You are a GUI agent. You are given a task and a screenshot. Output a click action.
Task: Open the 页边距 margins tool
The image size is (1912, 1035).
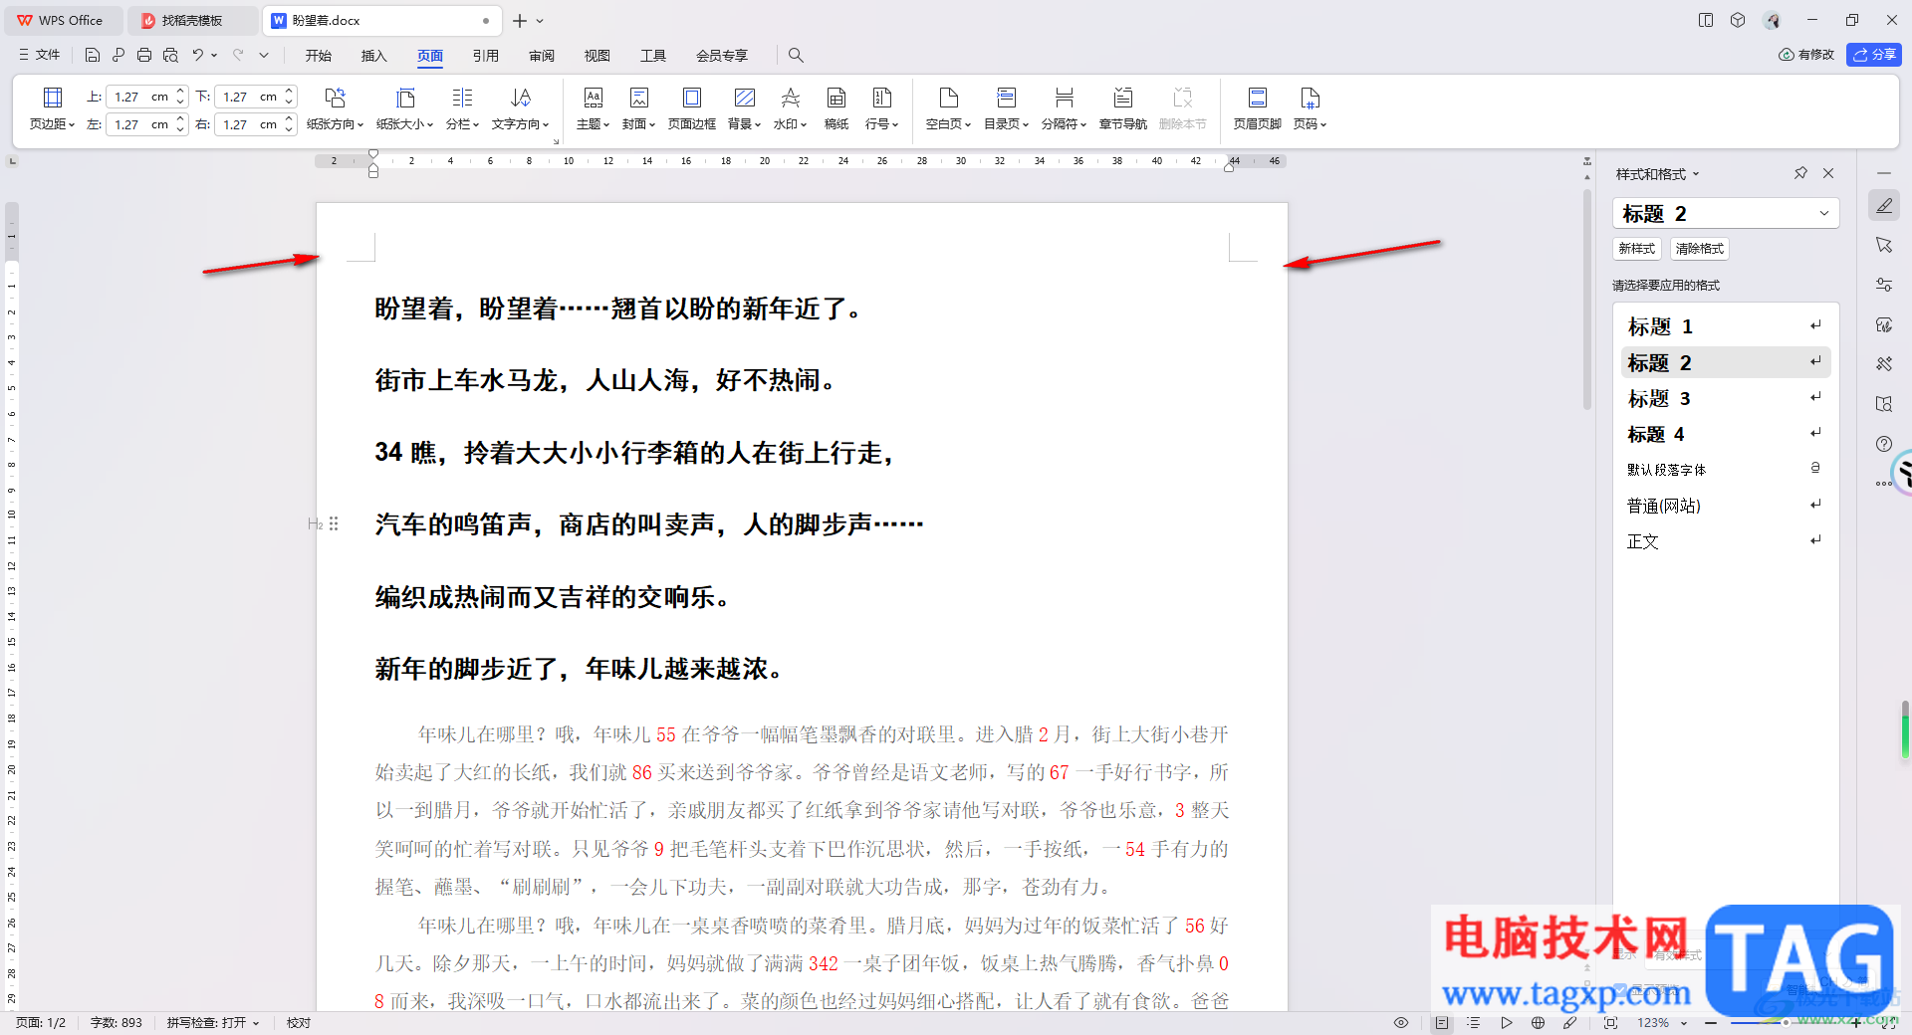[x=52, y=108]
